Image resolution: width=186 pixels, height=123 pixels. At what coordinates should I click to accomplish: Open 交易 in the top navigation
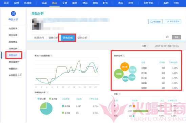tap(65, 3)
